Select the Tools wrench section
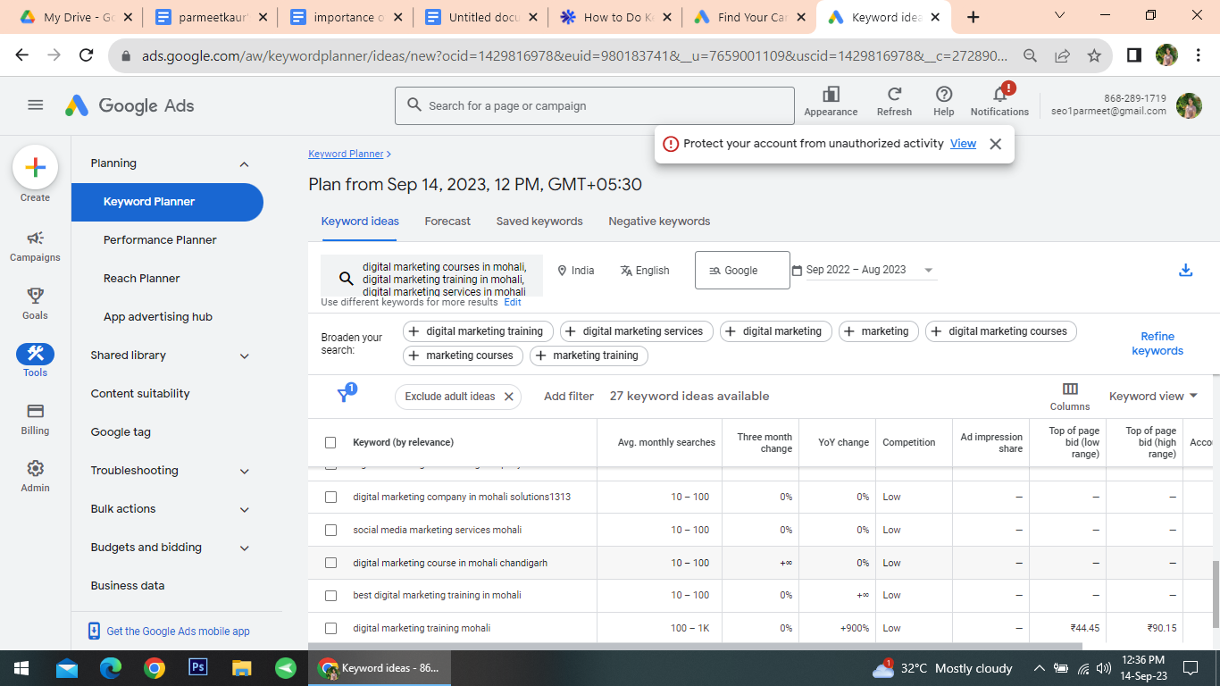Screen dimensions: 1220x686 (x=35, y=360)
